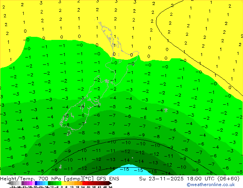Image resolution: width=243 pixels, height=188 pixels.
Task: Select the magenta segment of the color legend
Action: coord(31,183)
